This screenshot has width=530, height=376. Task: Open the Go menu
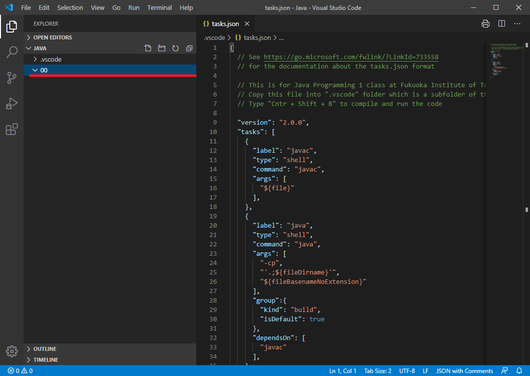[x=116, y=7]
